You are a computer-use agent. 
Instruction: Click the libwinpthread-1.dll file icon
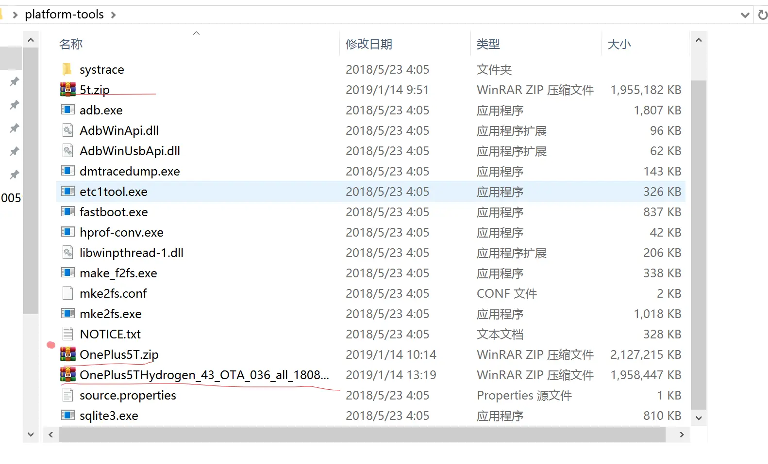[x=67, y=253]
